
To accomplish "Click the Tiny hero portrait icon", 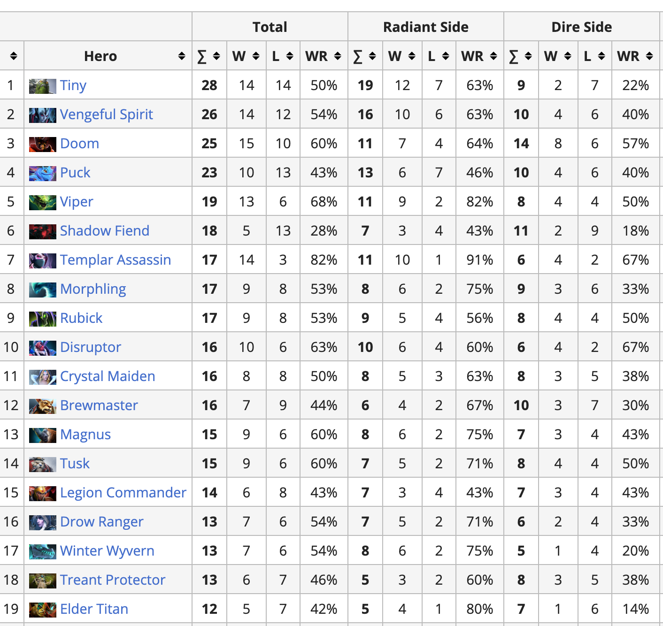I will (42, 86).
